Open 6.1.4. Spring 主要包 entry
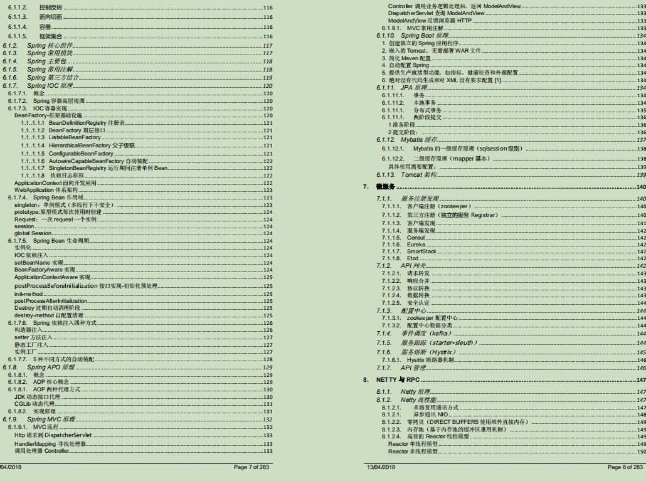 [x=137, y=61]
